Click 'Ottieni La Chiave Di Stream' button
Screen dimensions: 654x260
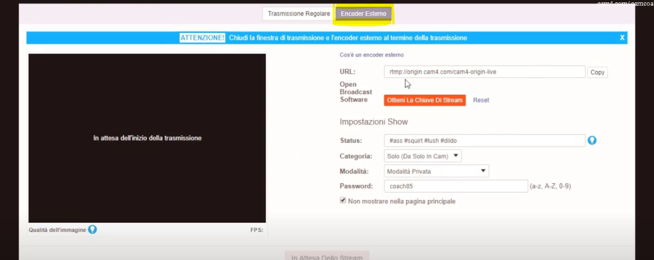(x=424, y=100)
